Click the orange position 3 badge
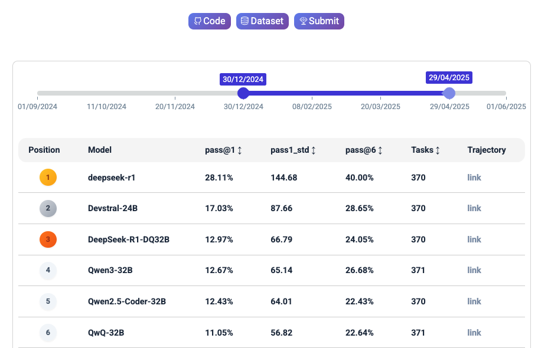 [x=48, y=239]
